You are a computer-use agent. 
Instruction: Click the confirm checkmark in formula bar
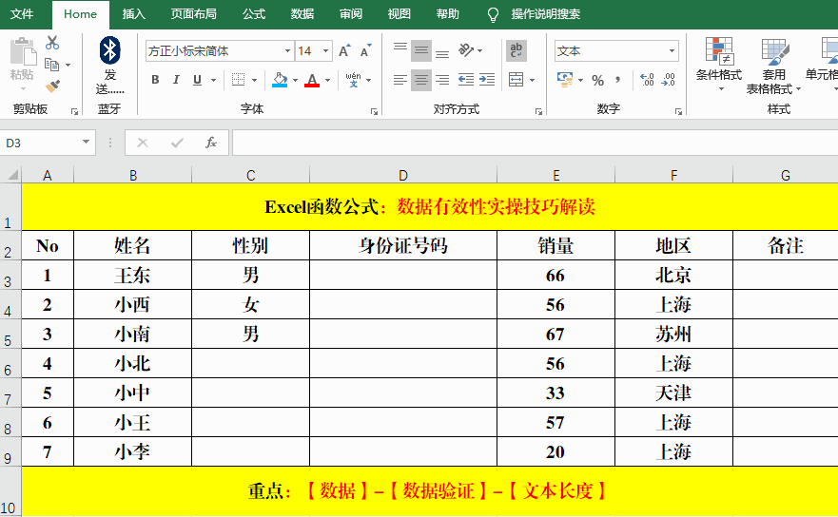click(177, 143)
